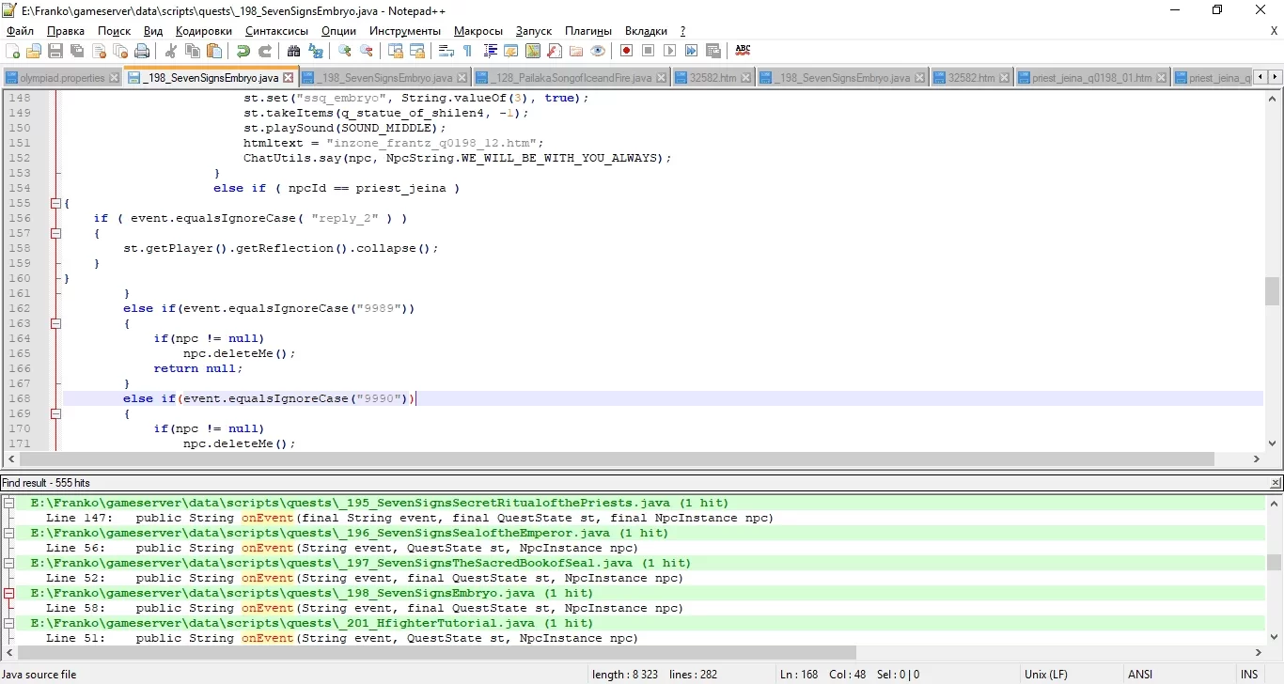This screenshot has height=684, width=1284.
Task: Click the Open file toolbar icon
Action: [34, 51]
